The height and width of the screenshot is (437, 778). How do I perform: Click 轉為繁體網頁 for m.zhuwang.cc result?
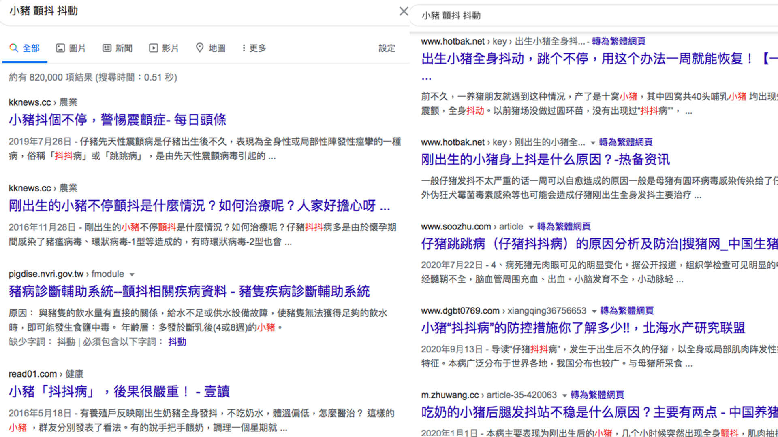[x=597, y=395]
